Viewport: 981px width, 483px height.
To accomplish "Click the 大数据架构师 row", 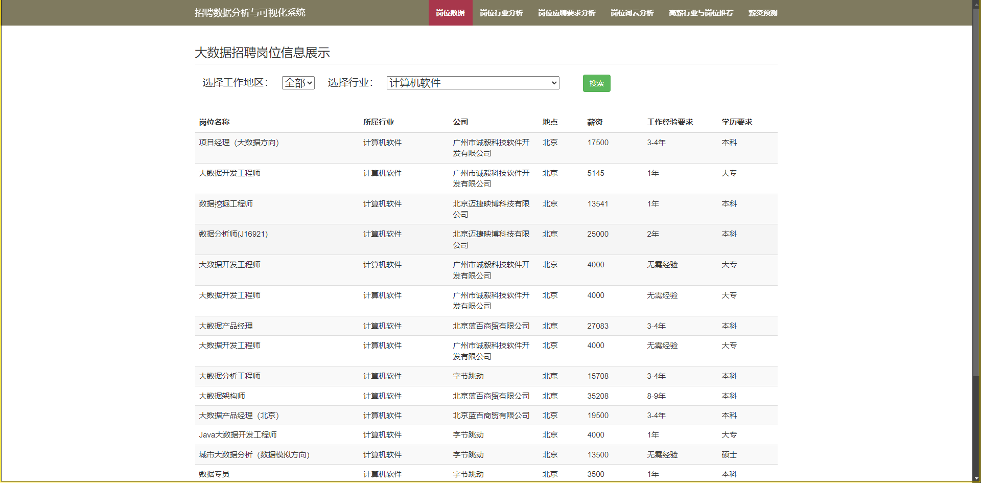I will (x=222, y=396).
